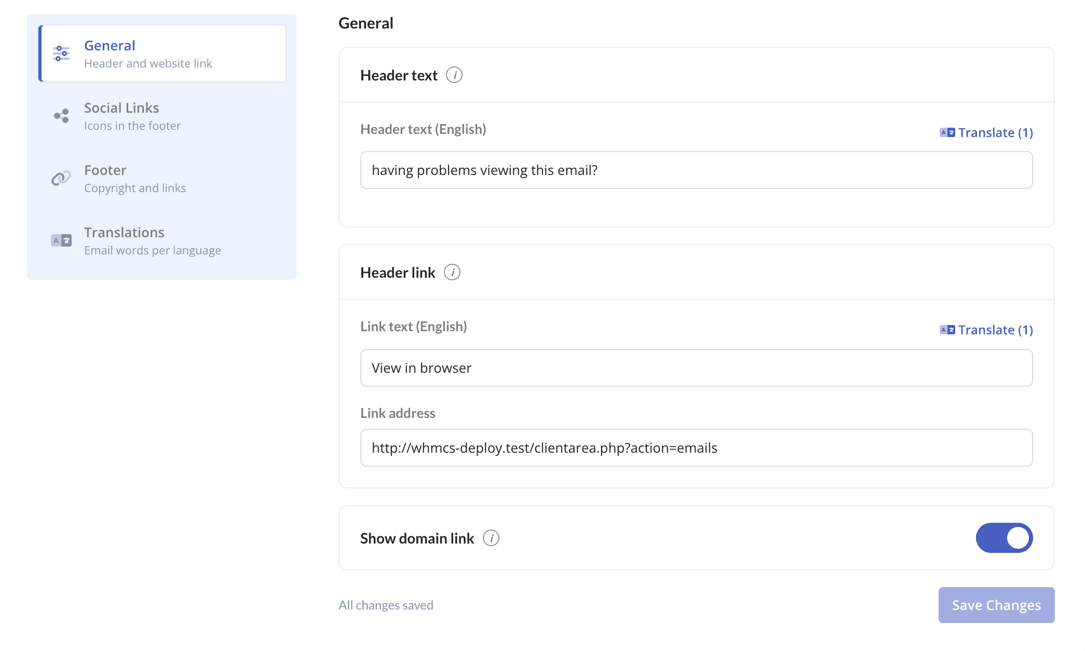Click the 'Header text (English)' label

point(423,129)
